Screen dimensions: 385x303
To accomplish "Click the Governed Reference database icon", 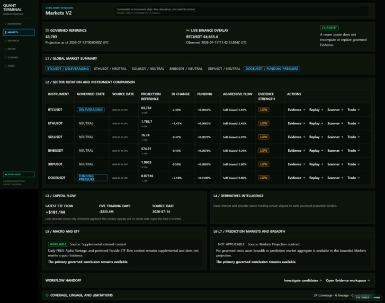I will pyautogui.click(x=47, y=30).
